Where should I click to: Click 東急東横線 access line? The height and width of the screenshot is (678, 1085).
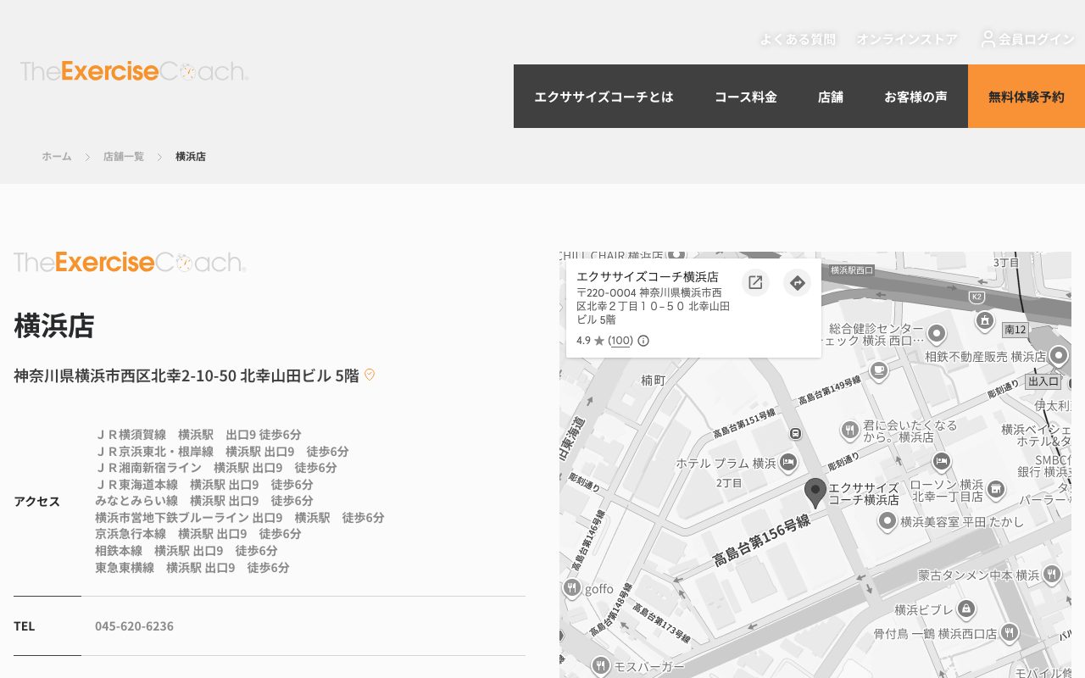pyautogui.click(x=192, y=568)
